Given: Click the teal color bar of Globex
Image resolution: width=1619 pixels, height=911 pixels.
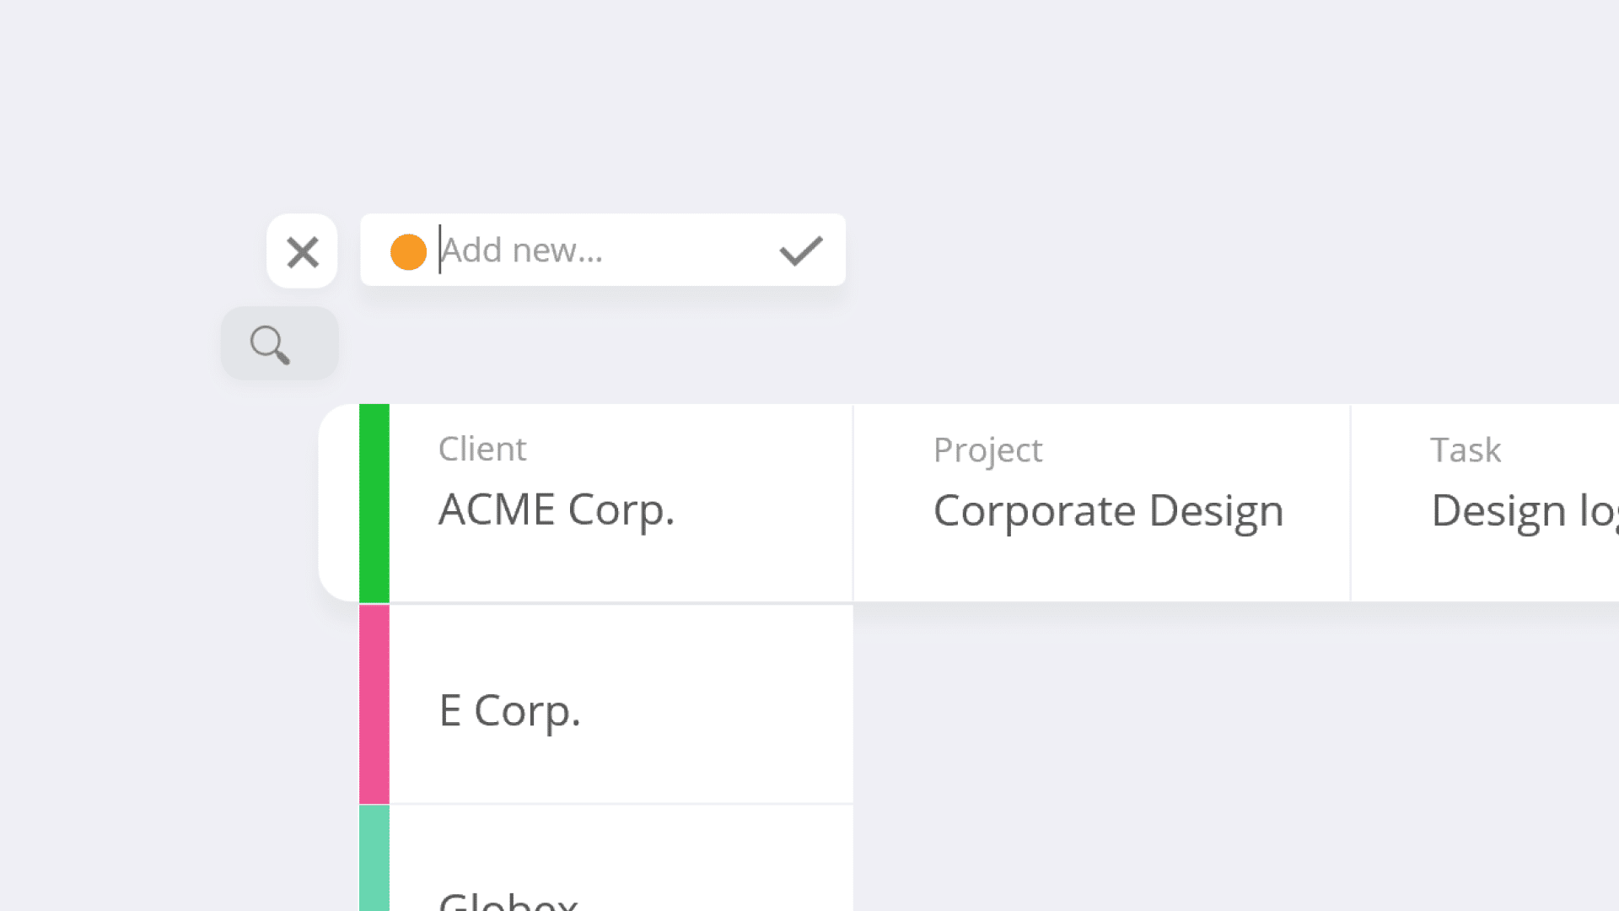Looking at the screenshot, I should [x=374, y=859].
